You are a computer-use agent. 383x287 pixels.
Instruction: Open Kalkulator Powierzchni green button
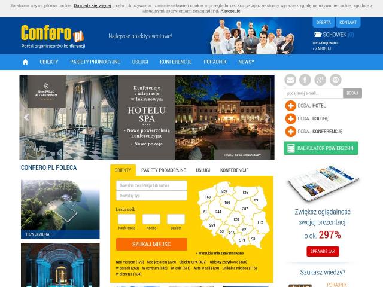321,148
